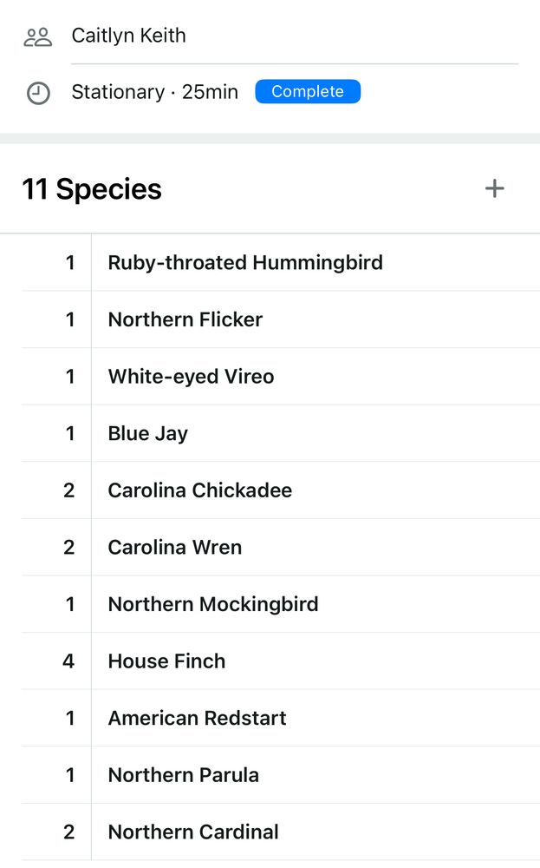
Task: Open the White-eyed Vireo entry
Action: (281, 377)
